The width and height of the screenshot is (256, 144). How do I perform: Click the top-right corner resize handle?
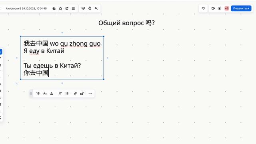pos(104,36)
